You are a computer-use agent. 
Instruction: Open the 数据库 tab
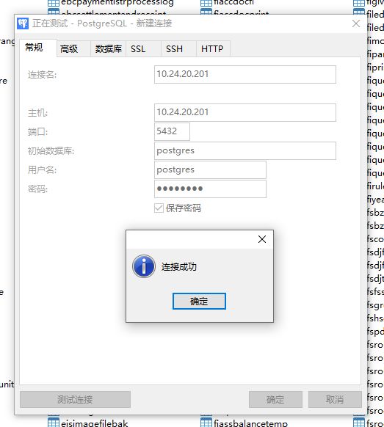(108, 48)
